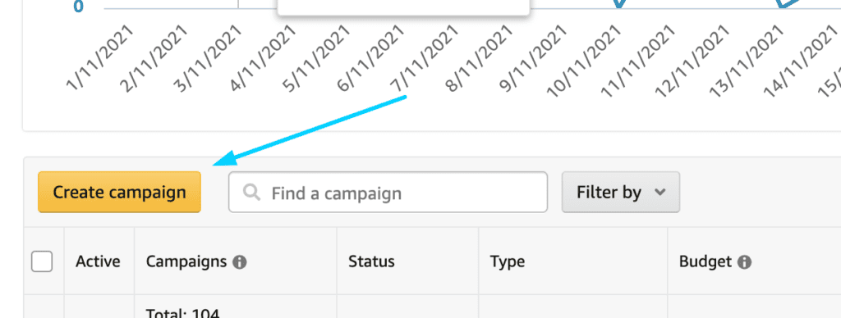Focus the Find a campaign search field
841x318 pixels.
click(x=388, y=192)
